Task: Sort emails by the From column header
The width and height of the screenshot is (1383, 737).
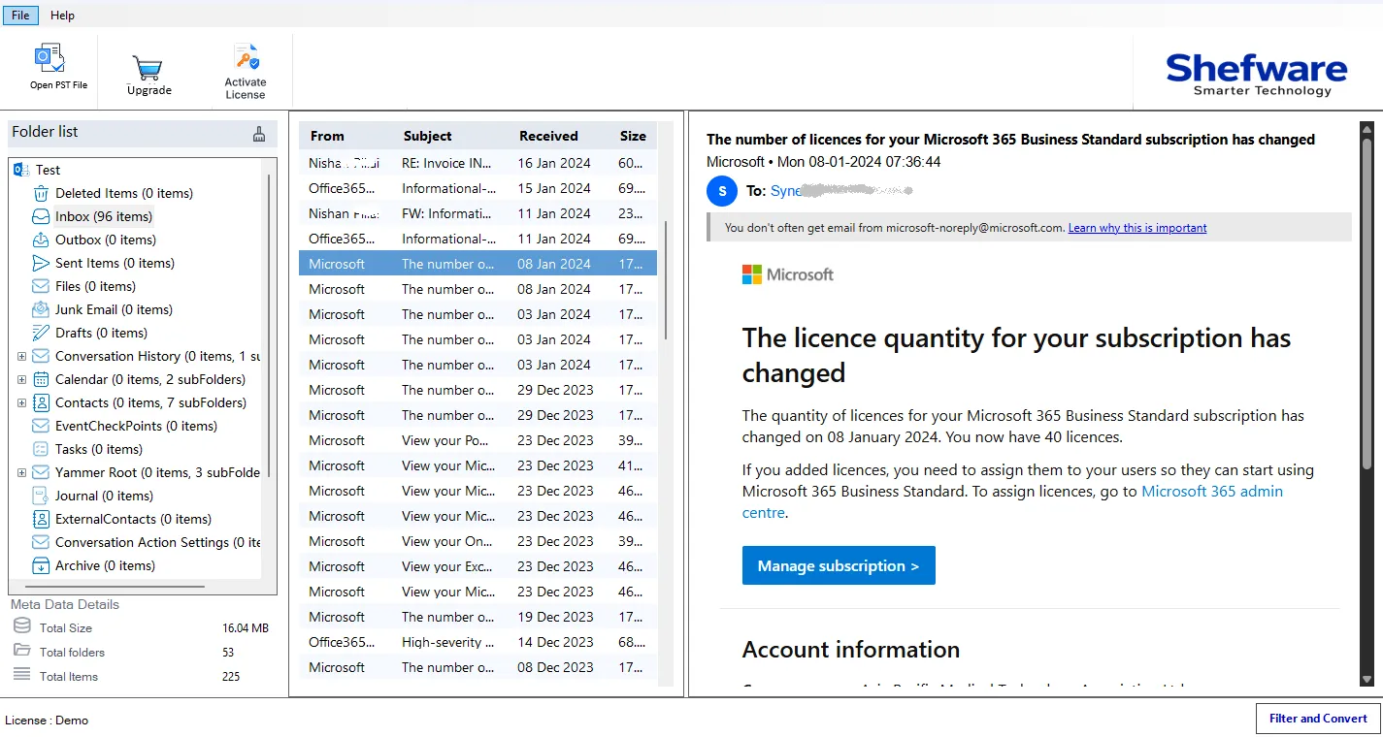Action: pyautogui.click(x=327, y=136)
